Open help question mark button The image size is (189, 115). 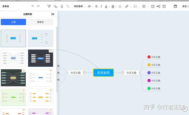[185, 109]
